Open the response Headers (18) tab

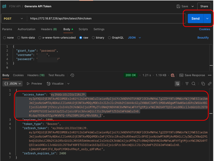point(36,75)
